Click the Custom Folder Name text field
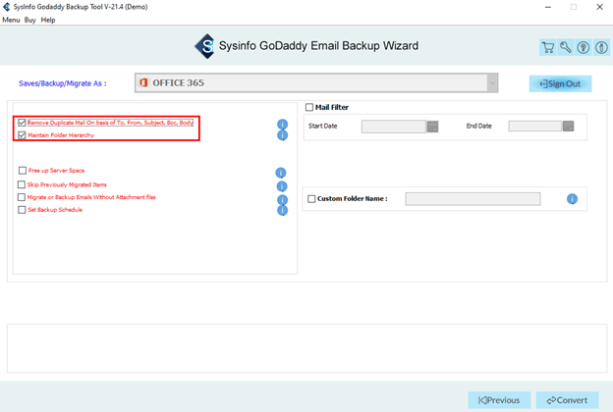 pyautogui.click(x=474, y=199)
